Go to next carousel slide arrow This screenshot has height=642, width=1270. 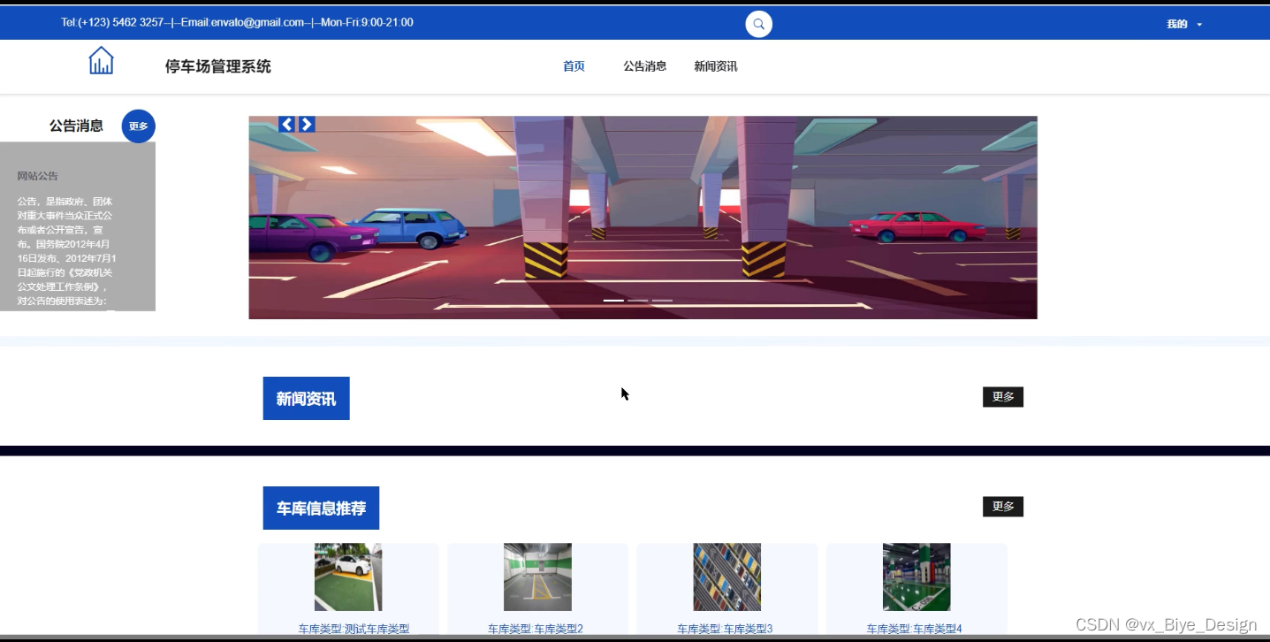[x=307, y=125]
